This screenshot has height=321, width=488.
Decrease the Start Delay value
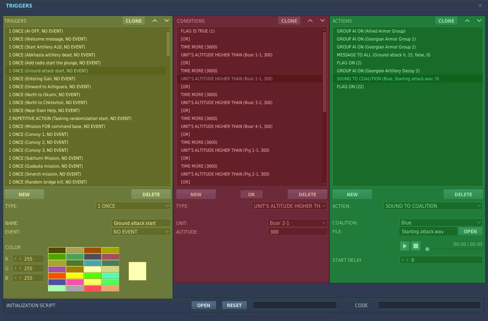point(403,260)
